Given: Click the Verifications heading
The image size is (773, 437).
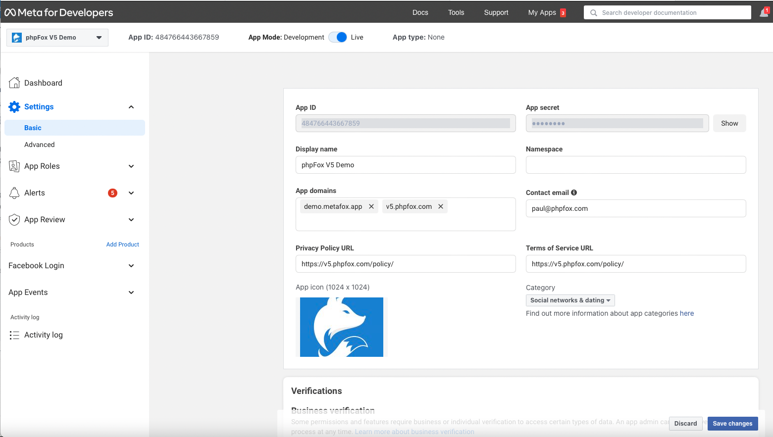Looking at the screenshot, I should [x=316, y=391].
